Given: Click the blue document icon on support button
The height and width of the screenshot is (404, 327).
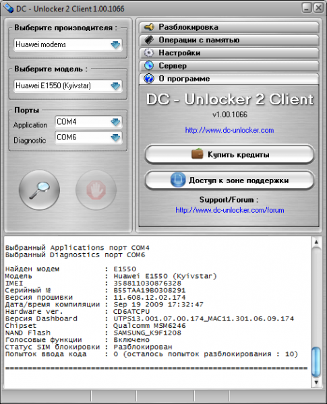Looking at the screenshot, I should pos(178,180).
